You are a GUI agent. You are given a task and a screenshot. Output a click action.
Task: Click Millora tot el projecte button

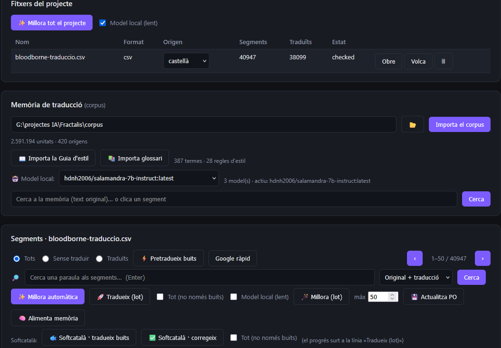[52, 23]
